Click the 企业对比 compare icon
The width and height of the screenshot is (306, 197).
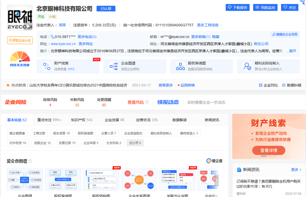pos(261,85)
